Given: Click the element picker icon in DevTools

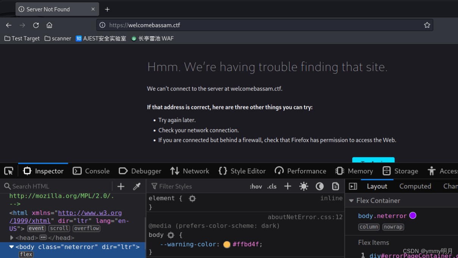Looking at the screenshot, I should coord(8,171).
